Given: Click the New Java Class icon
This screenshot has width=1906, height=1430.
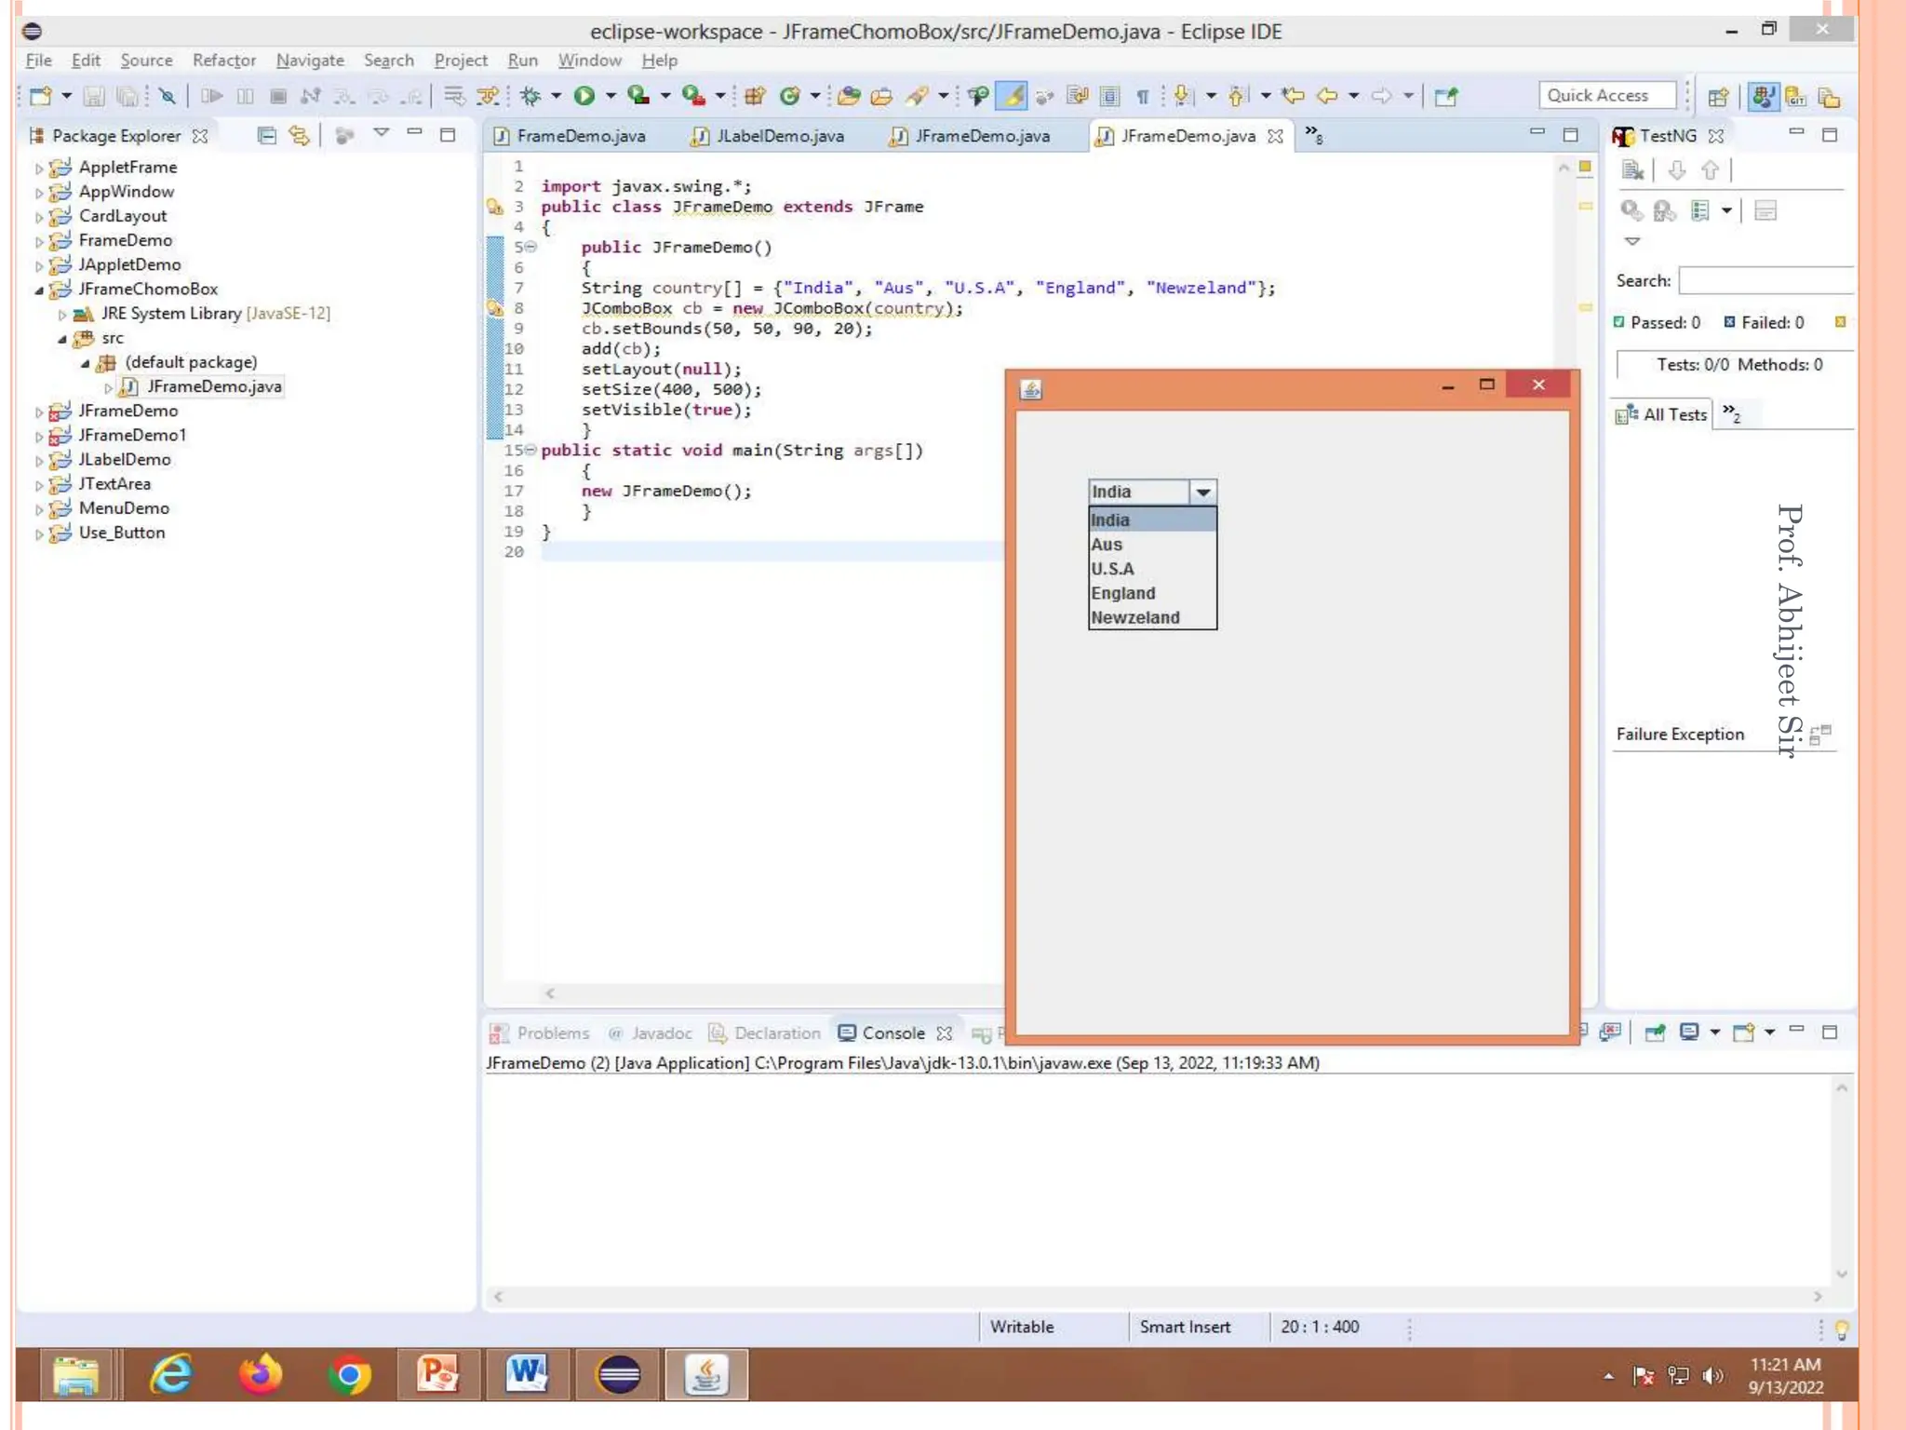Looking at the screenshot, I should tap(789, 96).
